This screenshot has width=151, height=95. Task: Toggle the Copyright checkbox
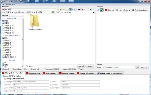pyautogui.click(x=5, y=82)
